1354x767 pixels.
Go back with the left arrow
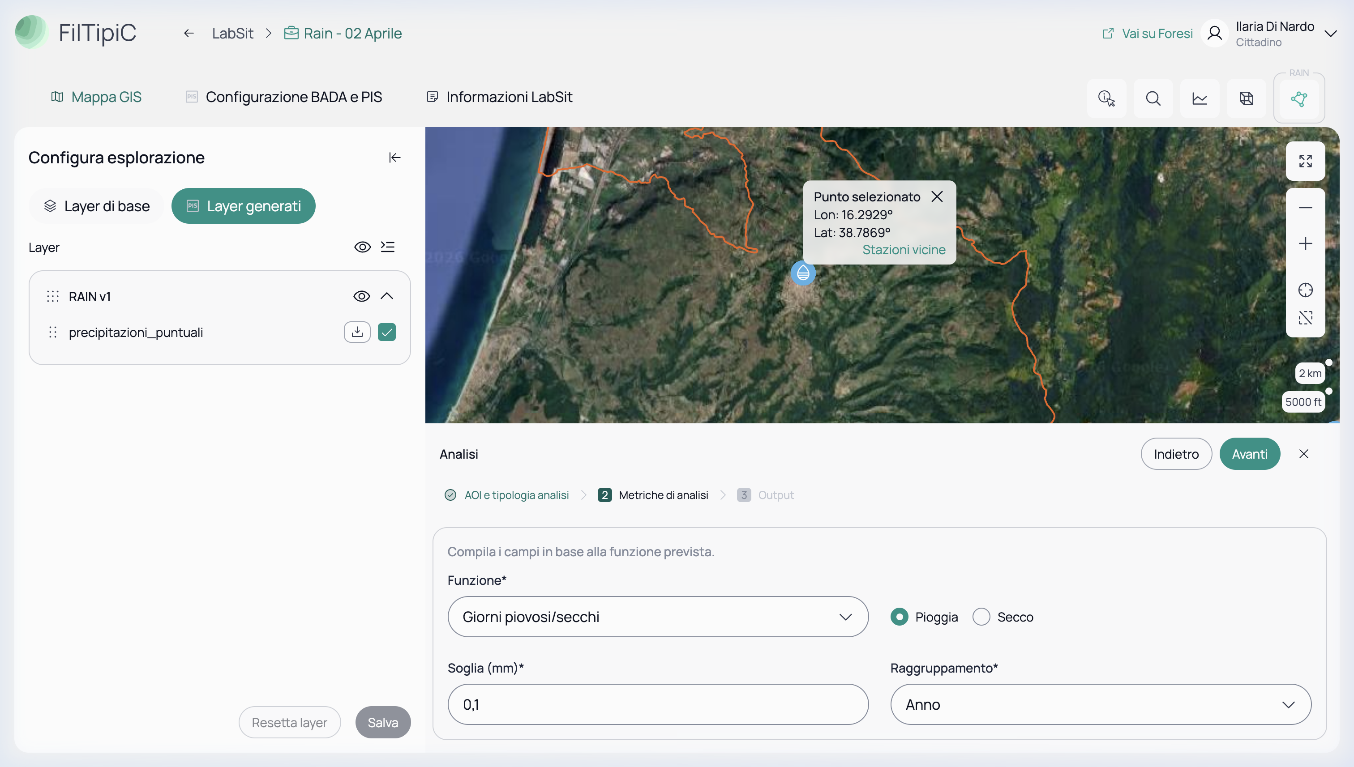point(189,33)
